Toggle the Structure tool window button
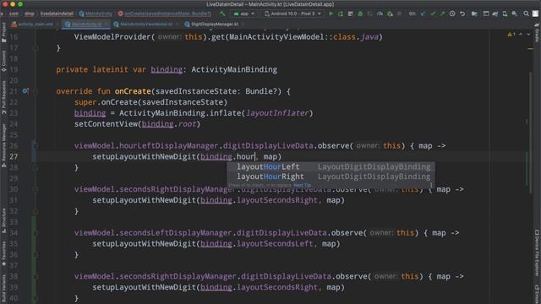 3,220
